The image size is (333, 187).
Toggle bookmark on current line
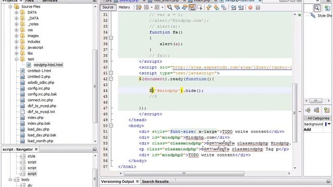(x=224, y=7)
